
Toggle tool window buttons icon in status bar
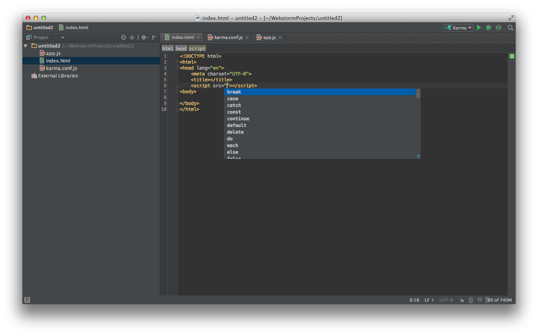27,300
